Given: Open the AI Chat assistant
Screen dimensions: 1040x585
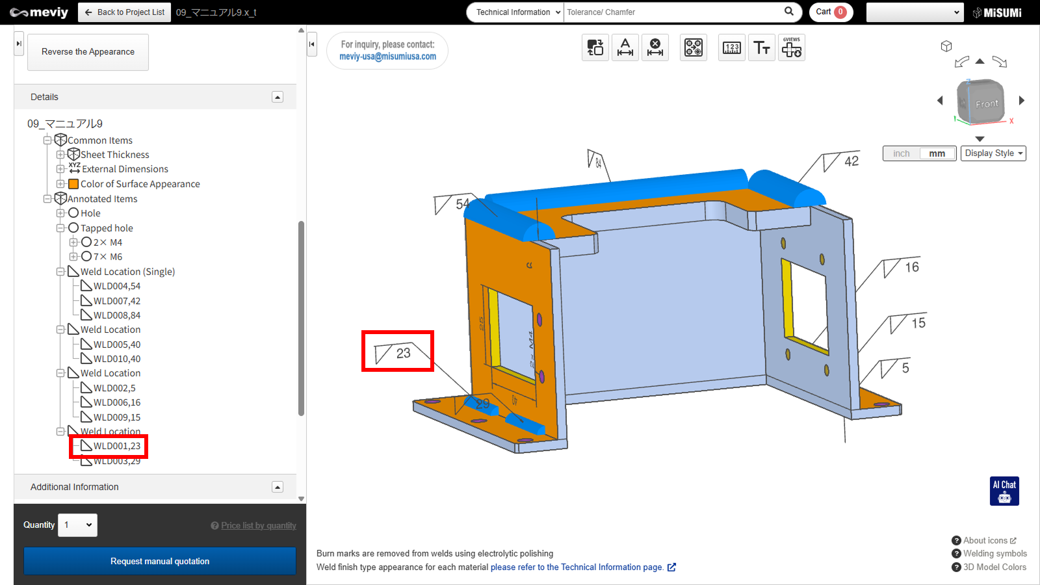Looking at the screenshot, I should [1004, 491].
